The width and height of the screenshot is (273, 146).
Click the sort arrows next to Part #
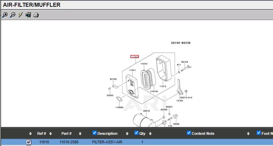click(80, 134)
